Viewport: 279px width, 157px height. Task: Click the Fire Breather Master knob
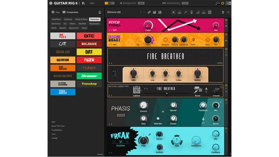[x=197, y=73]
